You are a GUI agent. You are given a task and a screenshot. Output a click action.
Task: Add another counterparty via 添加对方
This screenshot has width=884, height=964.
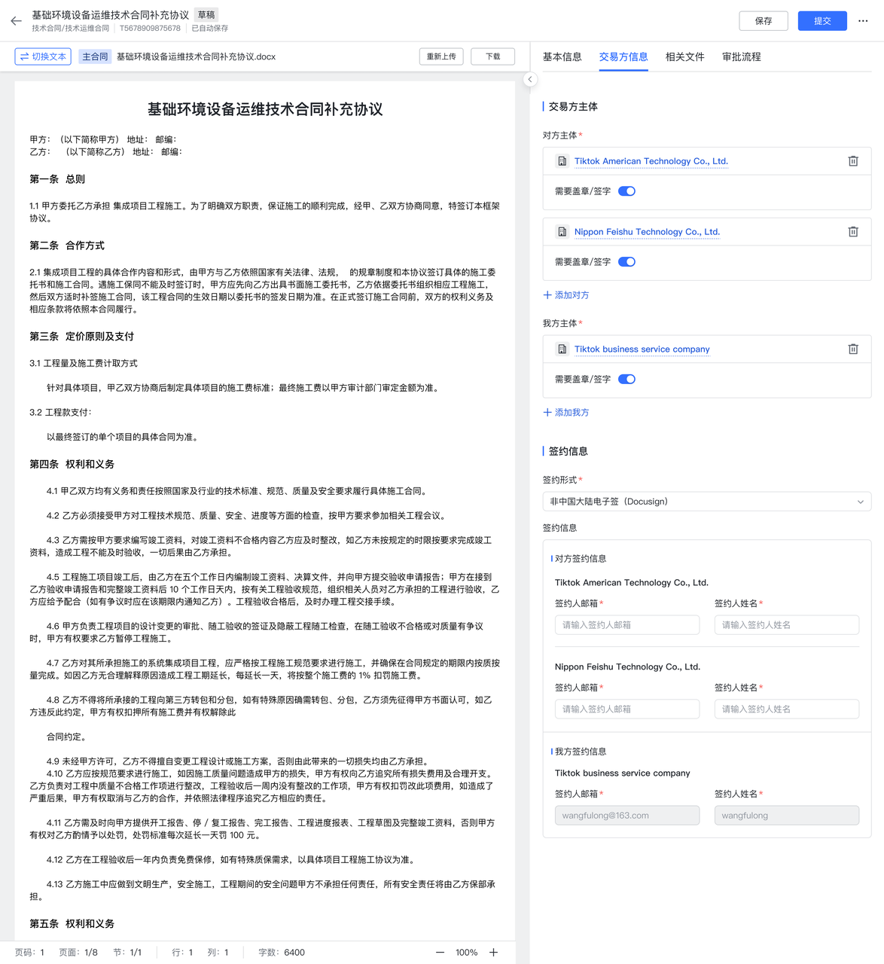coord(565,294)
